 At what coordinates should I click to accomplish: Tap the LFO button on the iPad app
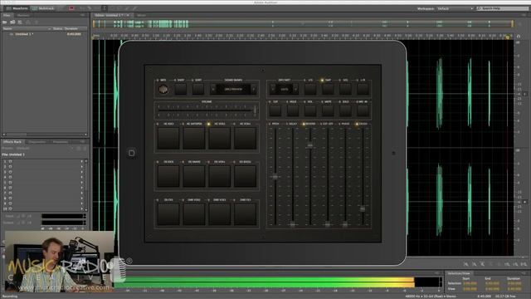[310, 90]
